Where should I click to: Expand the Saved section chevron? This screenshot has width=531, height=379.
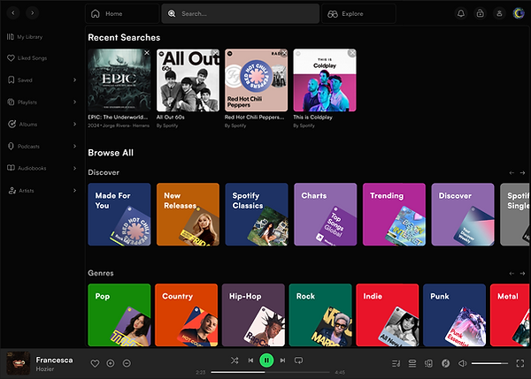[x=75, y=80]
